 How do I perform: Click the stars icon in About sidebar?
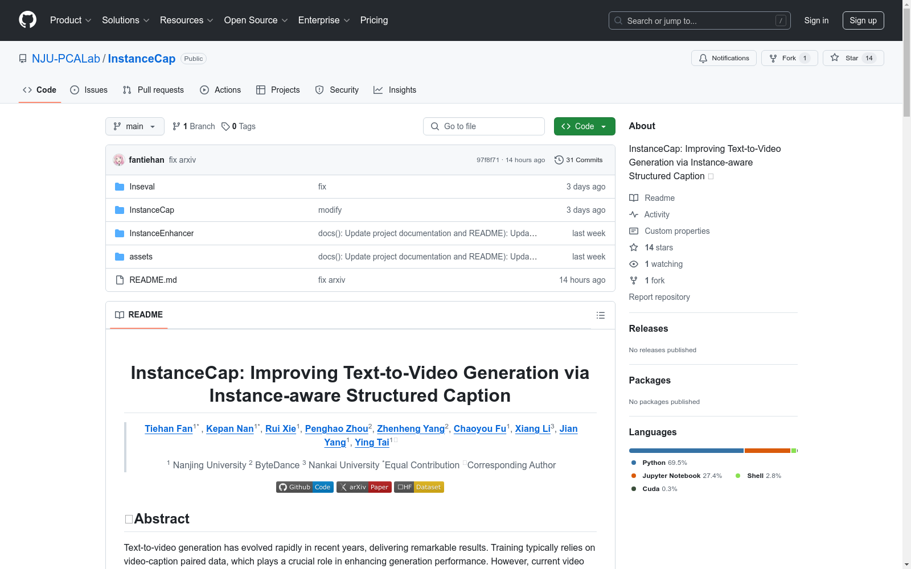[634, 248]
